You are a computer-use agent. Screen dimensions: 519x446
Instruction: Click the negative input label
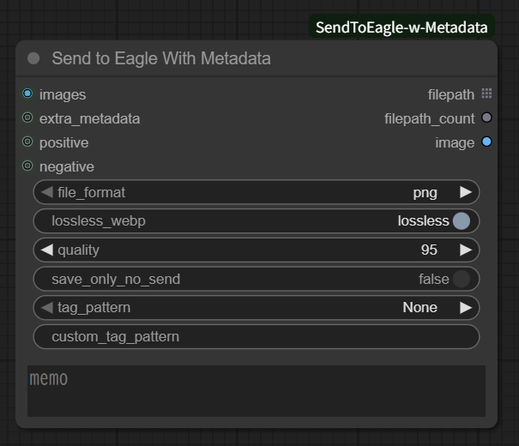[x=67, y=166]
